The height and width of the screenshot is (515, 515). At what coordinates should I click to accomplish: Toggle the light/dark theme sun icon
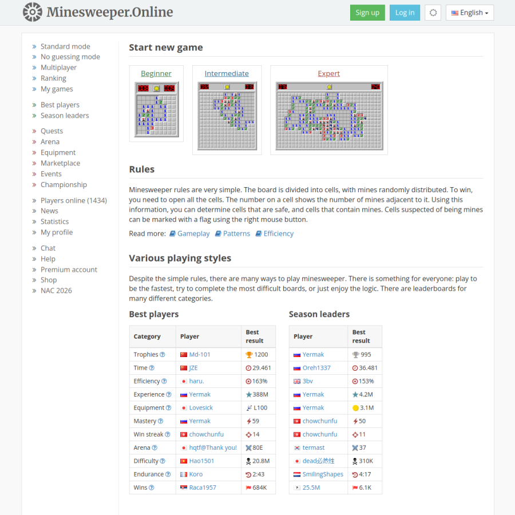tap(433, 13)
